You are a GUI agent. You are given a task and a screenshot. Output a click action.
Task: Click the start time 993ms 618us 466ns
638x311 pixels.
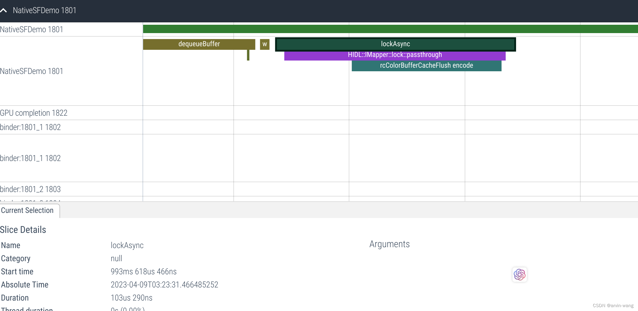[143, 272]
